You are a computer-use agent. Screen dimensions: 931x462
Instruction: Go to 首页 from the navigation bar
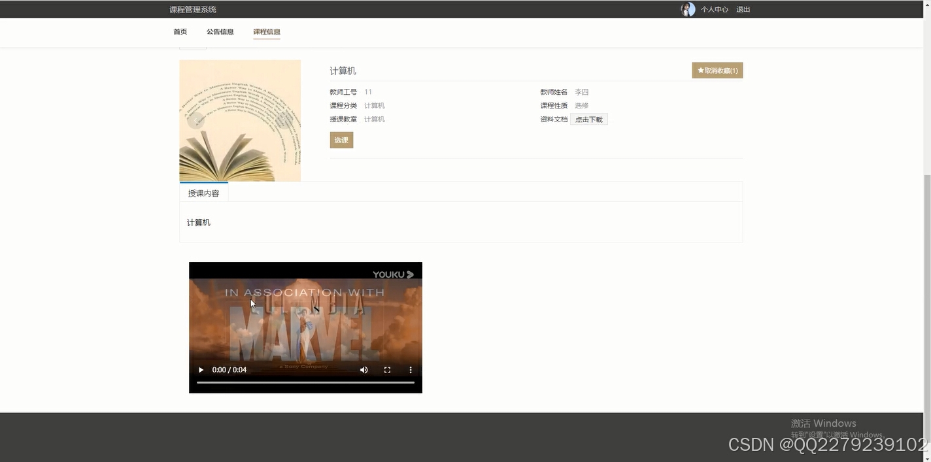180,31
